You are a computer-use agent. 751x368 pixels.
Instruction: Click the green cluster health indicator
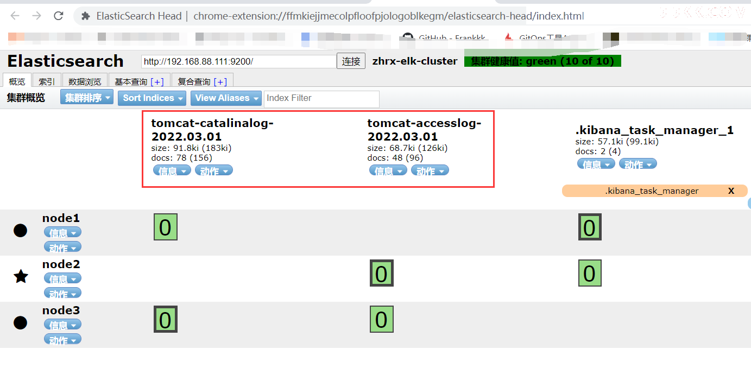point(542,61)
